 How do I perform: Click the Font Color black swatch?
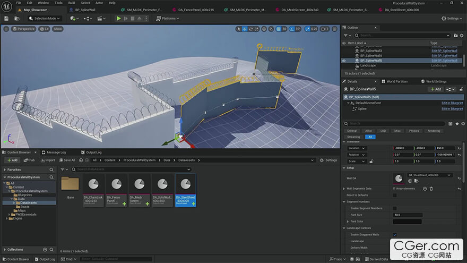pos(407,222)
